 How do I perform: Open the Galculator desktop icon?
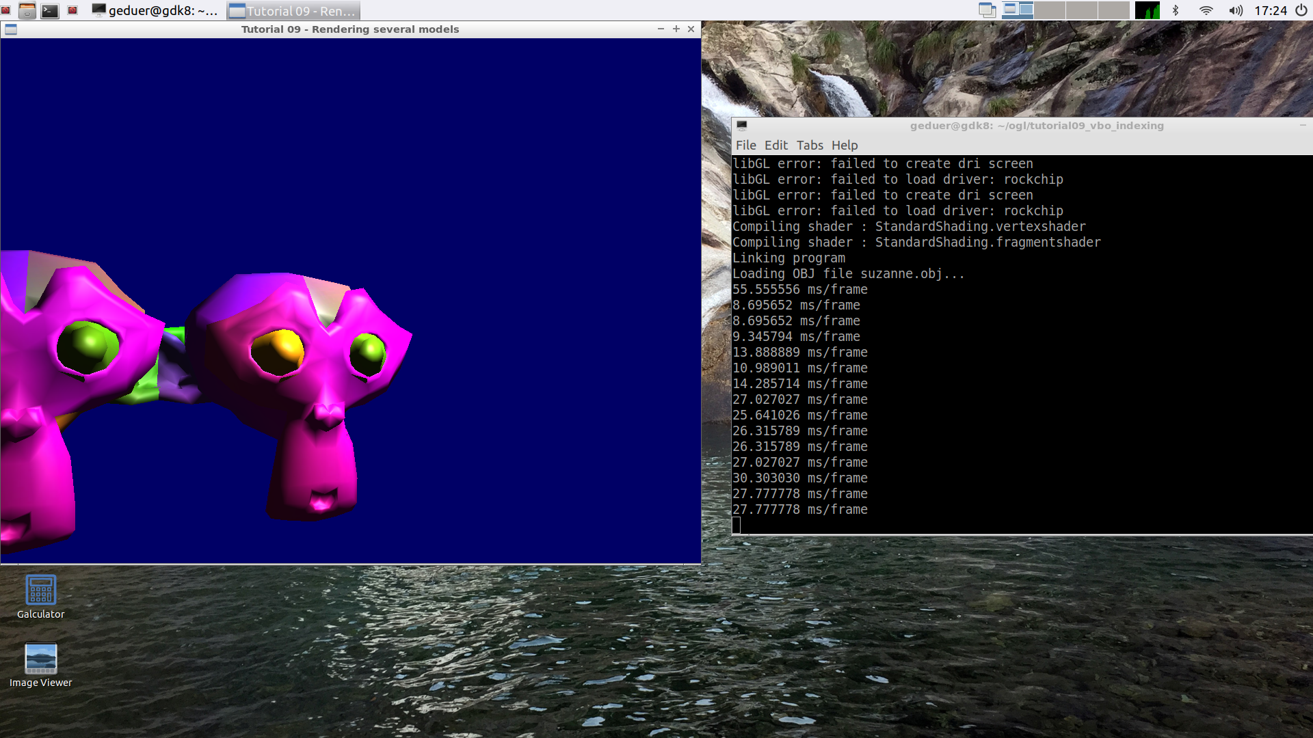pos(41,597)
